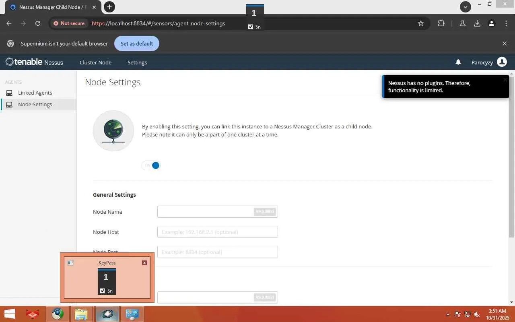515x322 pixels.
Task: Click the scrollbar down arrow
Action: point(511,302)
